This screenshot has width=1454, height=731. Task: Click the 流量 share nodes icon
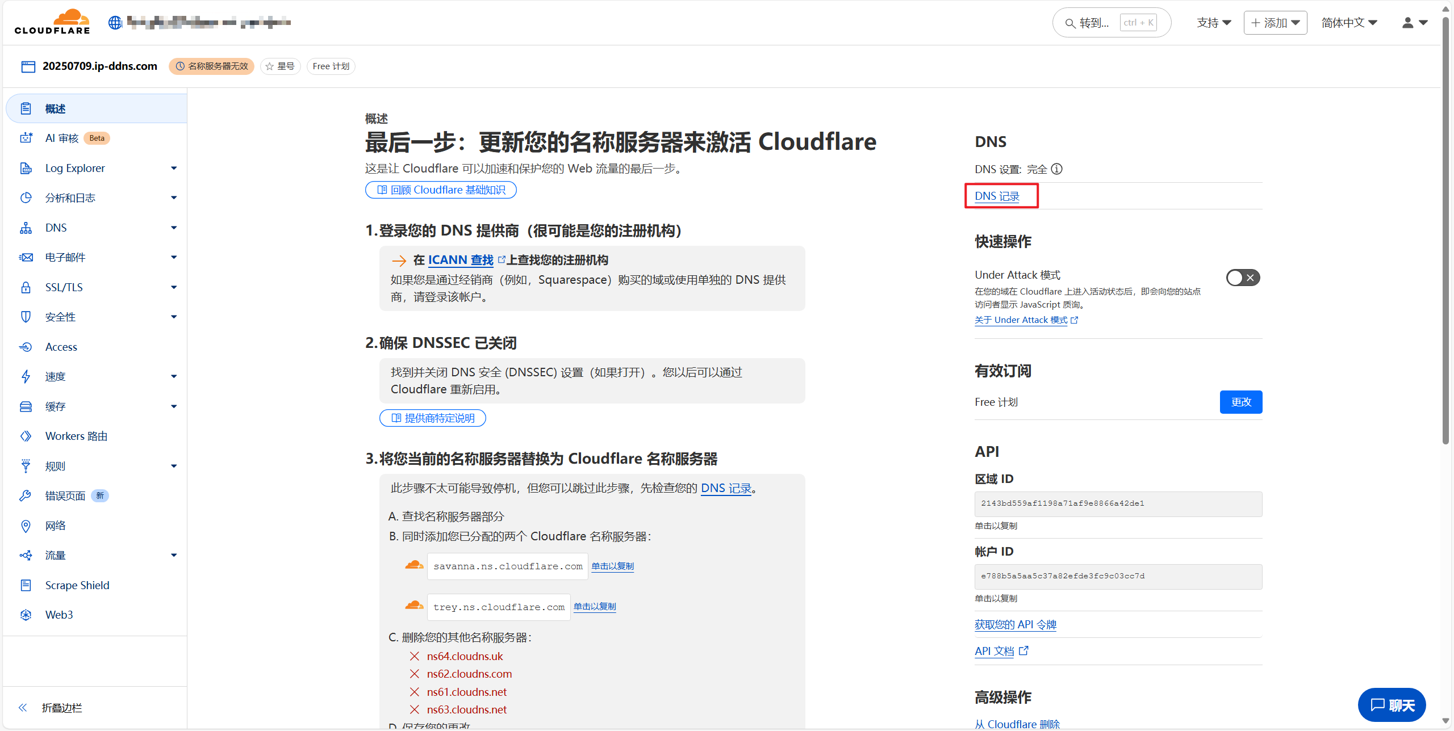coord(26,555)
